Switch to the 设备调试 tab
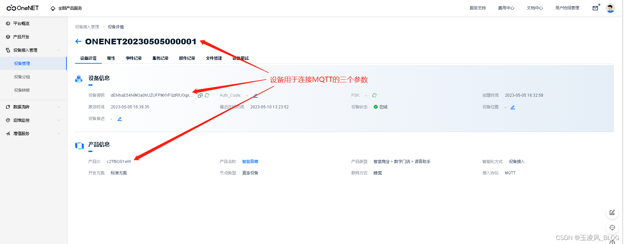 coord(241,58)
